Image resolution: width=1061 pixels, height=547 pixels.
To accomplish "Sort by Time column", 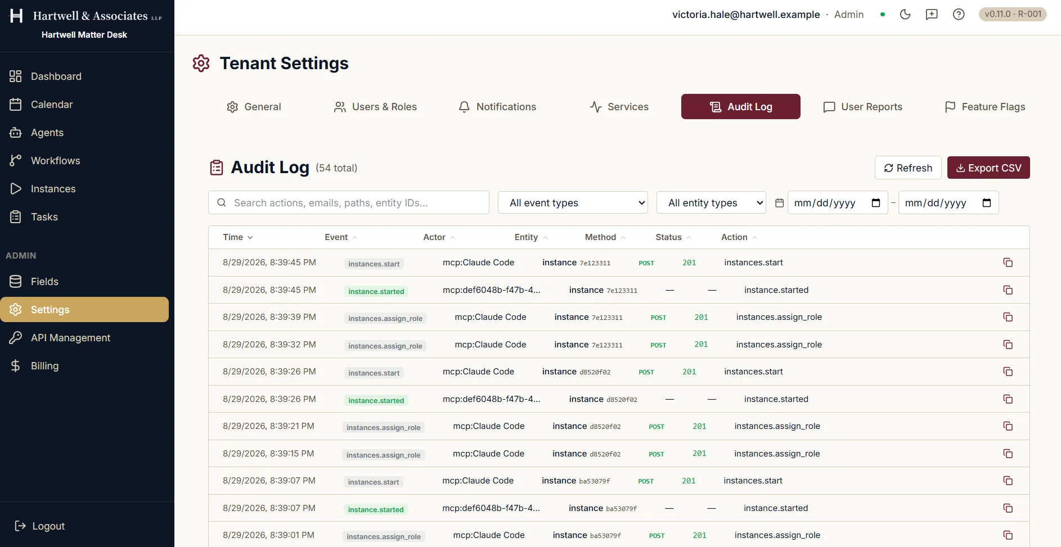I will pyautogui.click(x=238, y=237).
